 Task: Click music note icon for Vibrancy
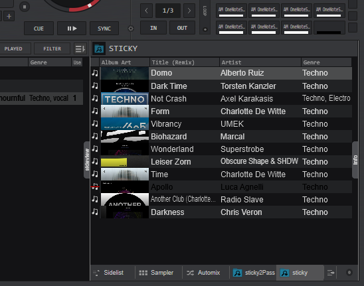point(95,123)
